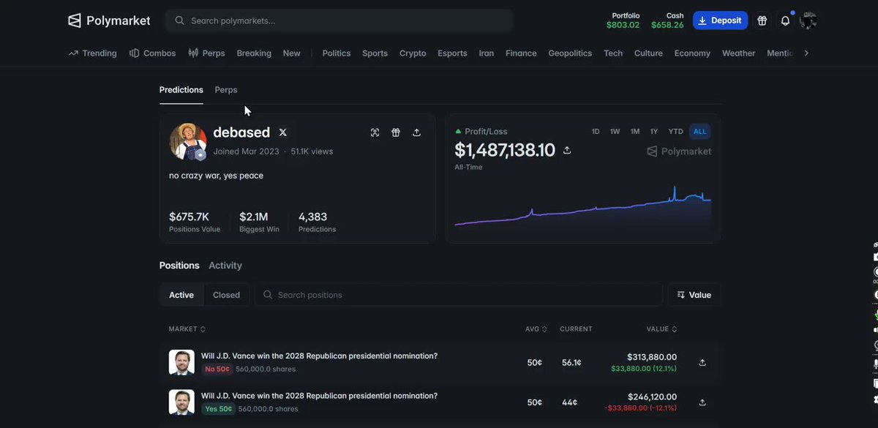Click the profit/loss line chart
This screenshot has height=428, width=878.
click(582, 207)
